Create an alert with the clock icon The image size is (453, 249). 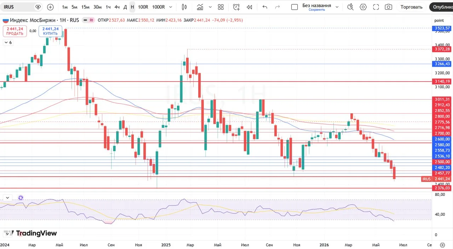coord(236,7)
